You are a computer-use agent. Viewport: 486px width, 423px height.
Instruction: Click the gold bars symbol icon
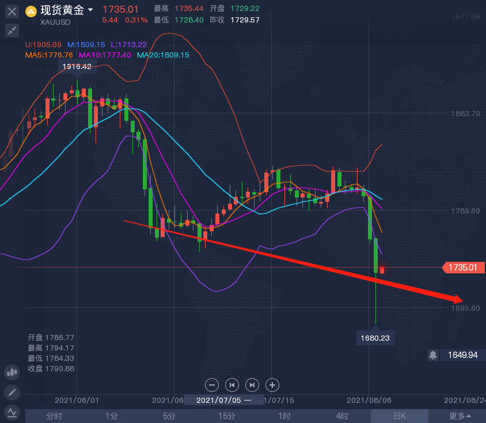click(x=31, y=11)
